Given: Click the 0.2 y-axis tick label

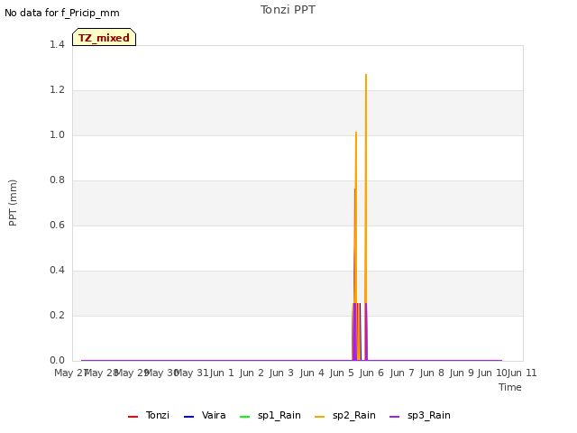Looking at the screenshot, I should 57,315.
